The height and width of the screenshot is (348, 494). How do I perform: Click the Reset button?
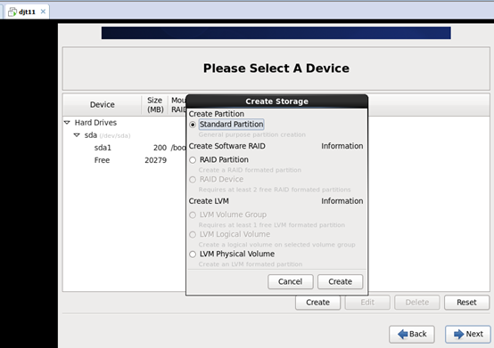[x=467, y=303]
